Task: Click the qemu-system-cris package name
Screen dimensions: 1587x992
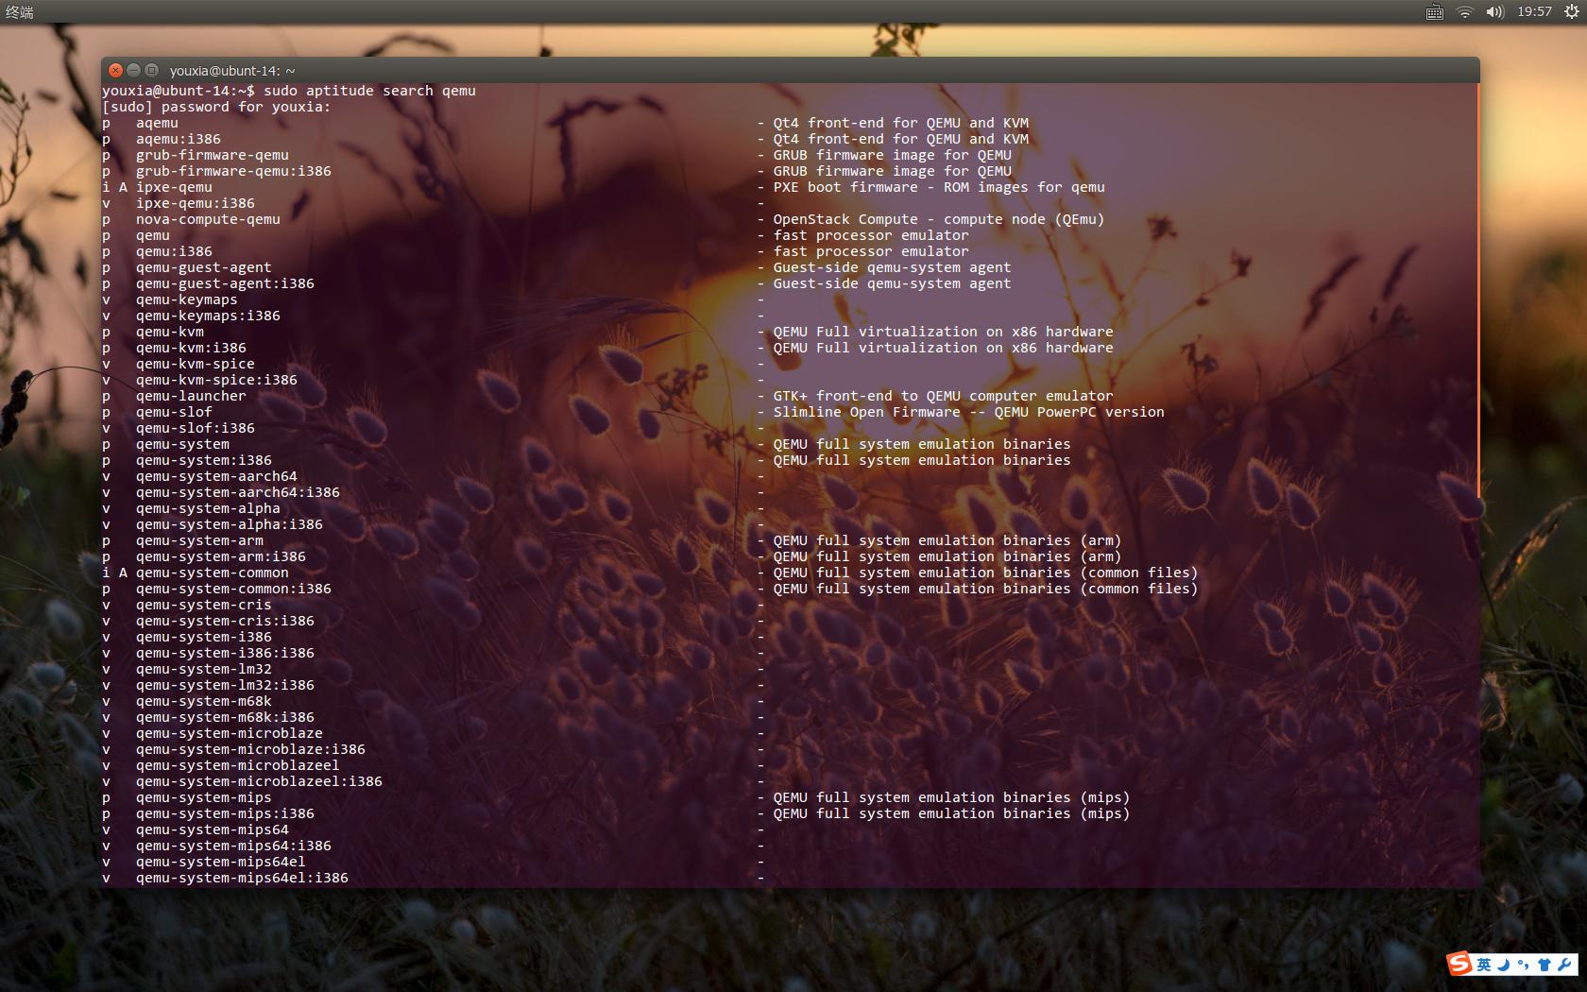Action: [x=204, y=605]
